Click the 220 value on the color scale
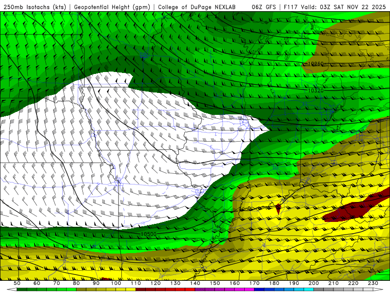Screen dimensions: 390x292 [x=353, y=283]
